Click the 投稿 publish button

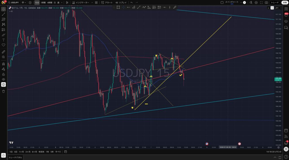tap(285, 3)
